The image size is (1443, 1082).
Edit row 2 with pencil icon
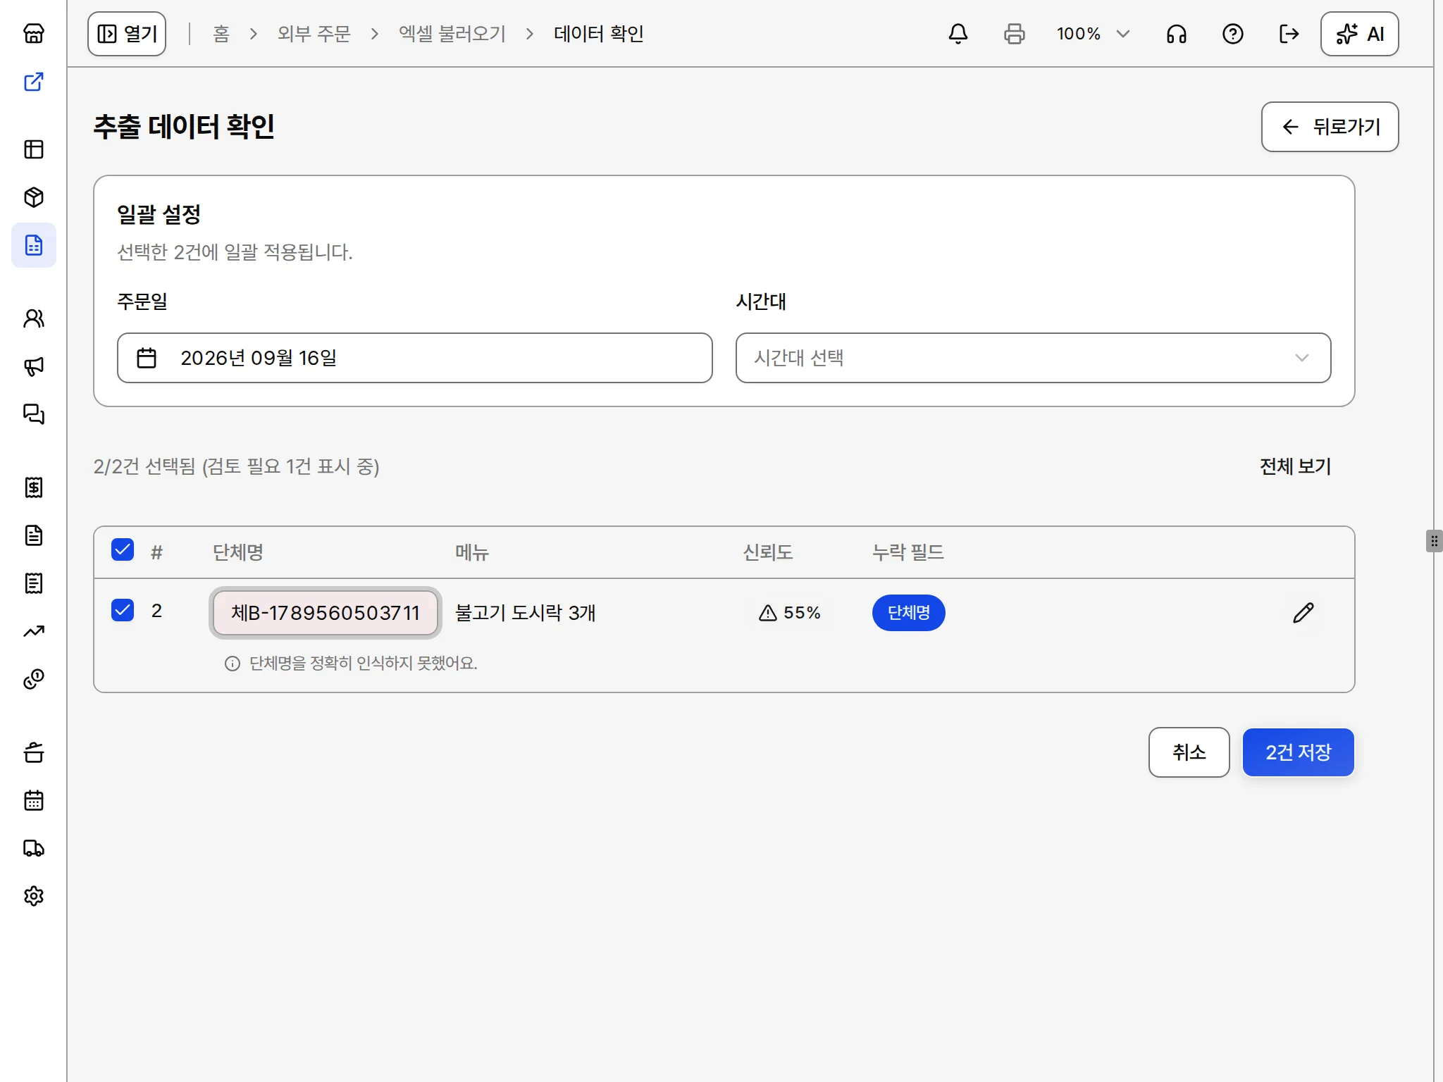pyautogui.click(x=1303, y=613)
